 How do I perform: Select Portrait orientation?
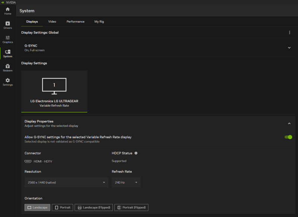tap(62, 207)
